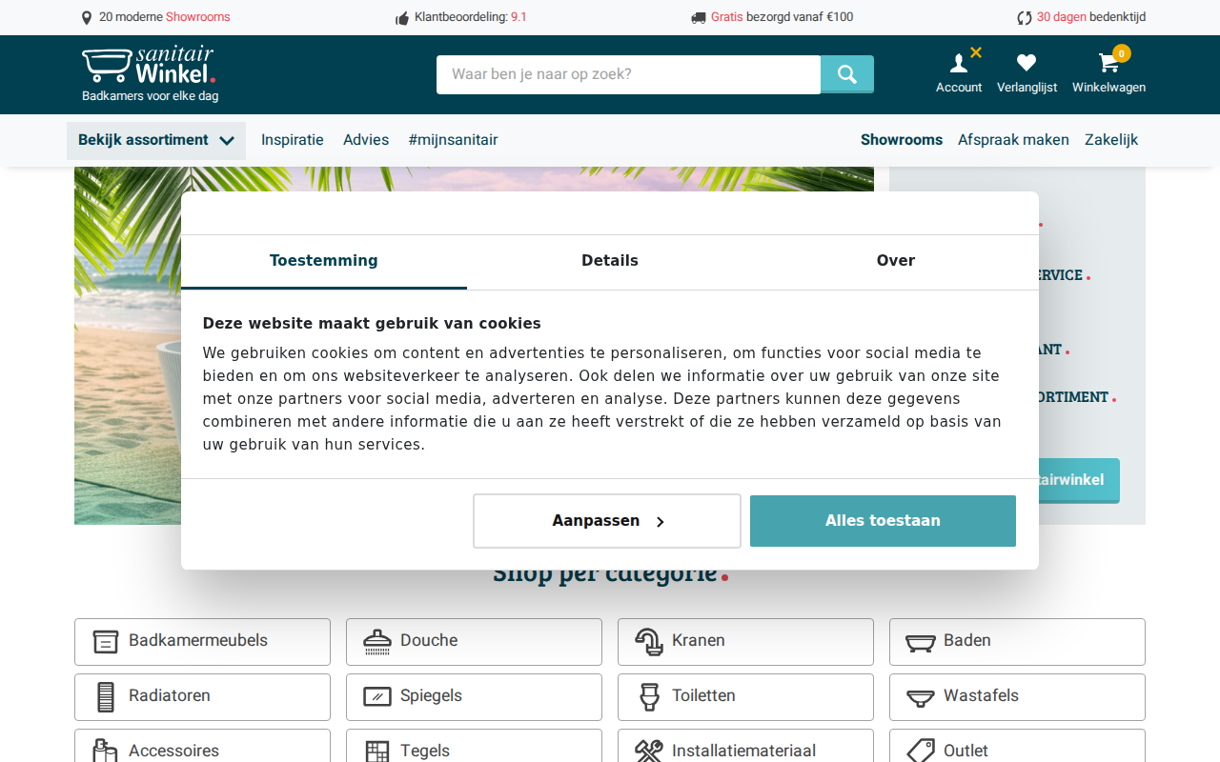
Task: Open the Verlanglijst heart icon
Action: point(1027,63)
